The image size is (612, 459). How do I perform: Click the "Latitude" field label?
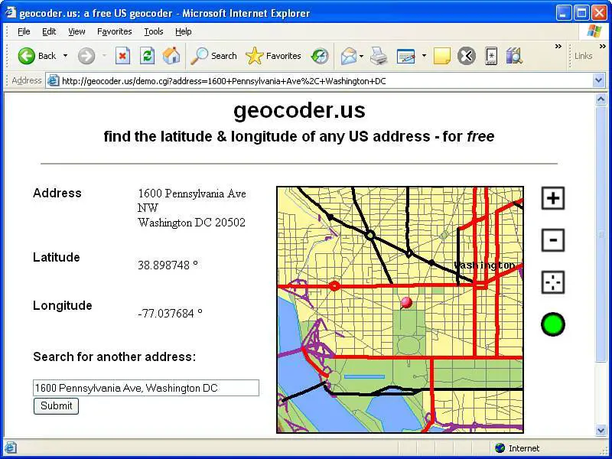point(56,257)
